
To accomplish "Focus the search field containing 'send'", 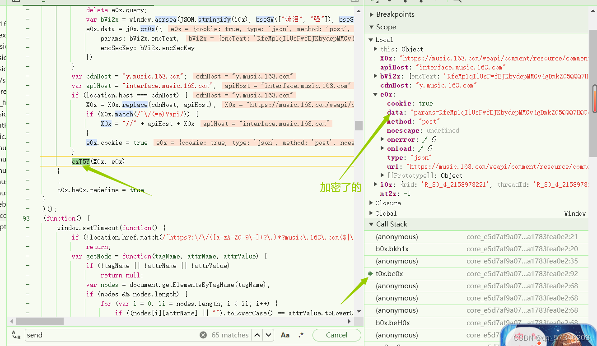I will [112, 335].
